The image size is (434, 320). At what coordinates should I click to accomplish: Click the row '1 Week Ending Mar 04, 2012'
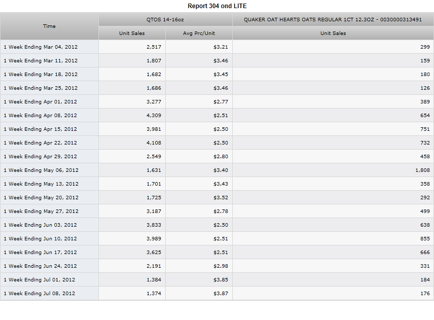(x=217, y=47)
